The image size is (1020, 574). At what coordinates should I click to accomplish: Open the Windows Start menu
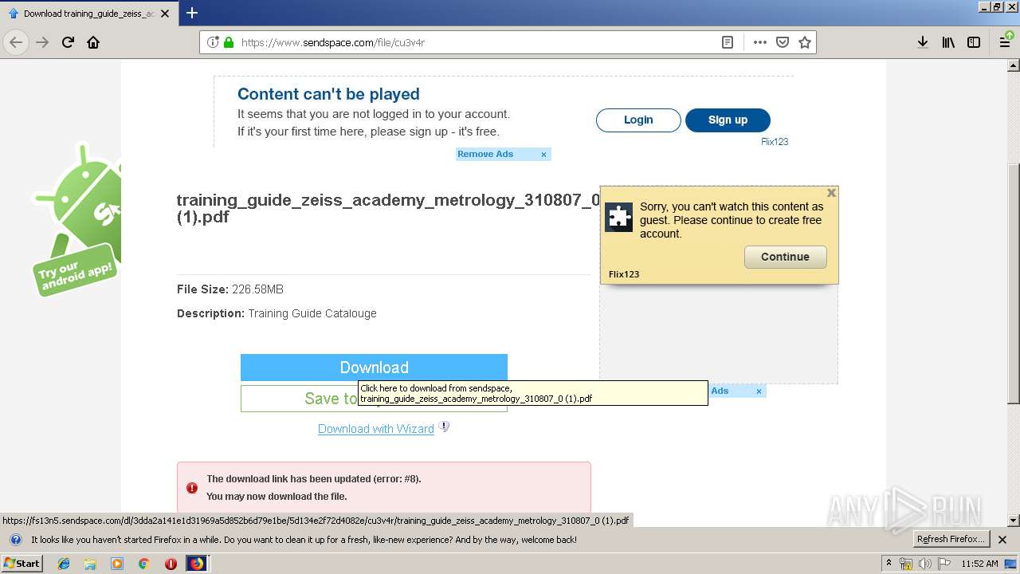22,564
